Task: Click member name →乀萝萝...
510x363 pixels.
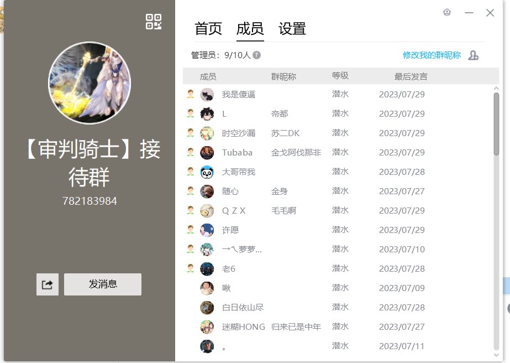Action: [x=241, y=250]
